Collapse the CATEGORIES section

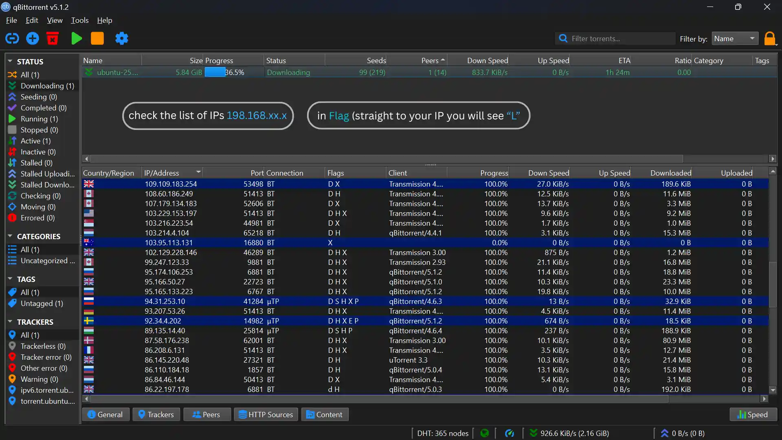click(10, 236)
